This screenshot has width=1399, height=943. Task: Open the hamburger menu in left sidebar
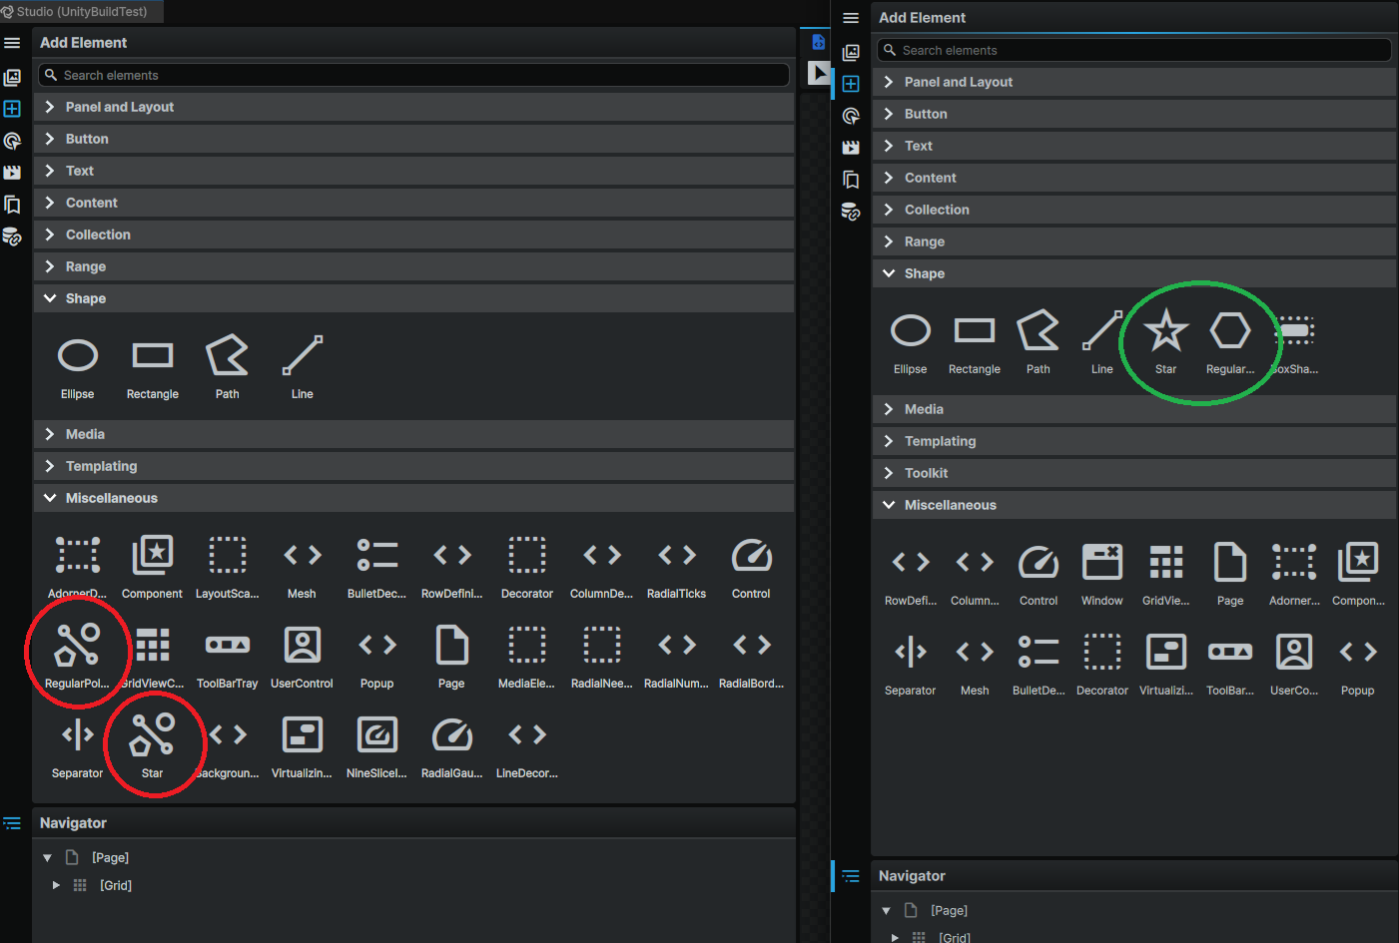tap(12, 43)
